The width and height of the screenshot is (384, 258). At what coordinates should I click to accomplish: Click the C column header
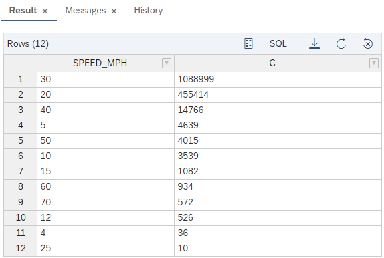[272, 63]
